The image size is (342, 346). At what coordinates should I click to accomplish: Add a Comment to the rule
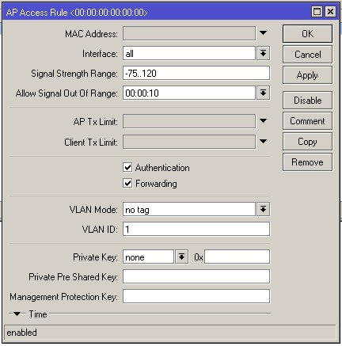coord(307,121)
